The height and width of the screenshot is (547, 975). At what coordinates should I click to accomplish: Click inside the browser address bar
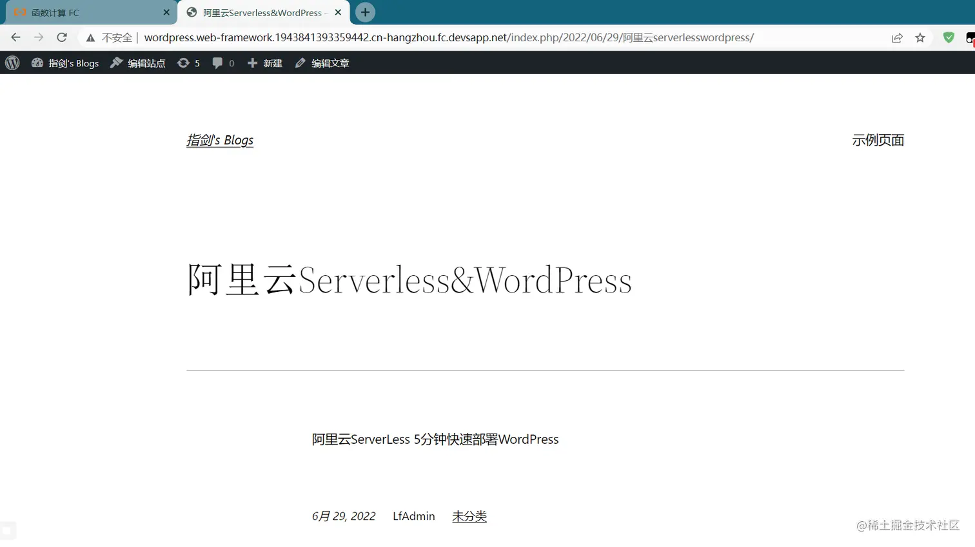[x=451, y=37]
